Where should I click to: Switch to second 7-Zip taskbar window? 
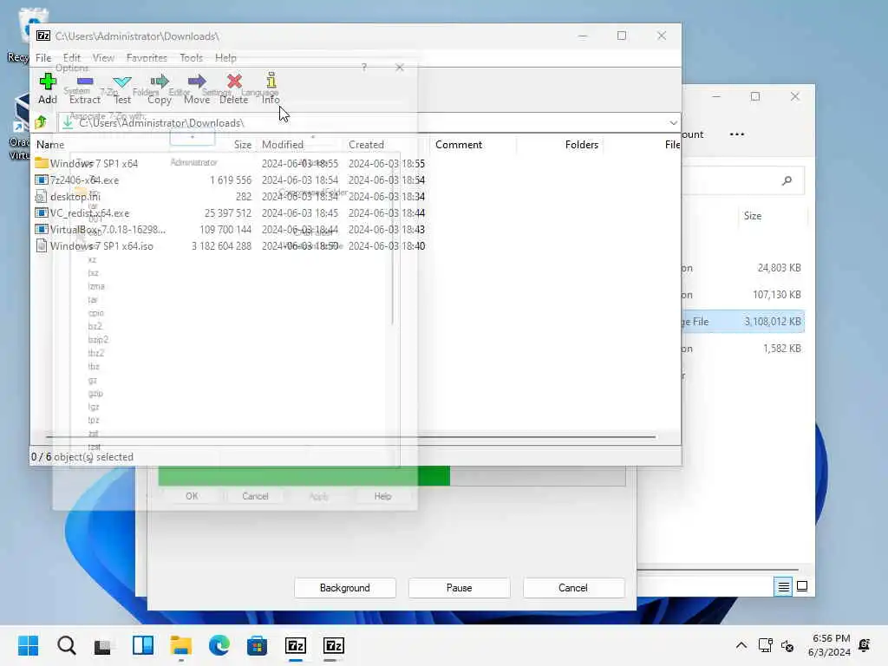click(334, 645)
